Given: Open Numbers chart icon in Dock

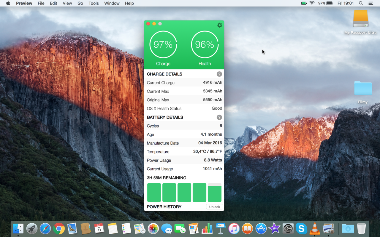Looking at the screenshot, I should tap(207, 228).
